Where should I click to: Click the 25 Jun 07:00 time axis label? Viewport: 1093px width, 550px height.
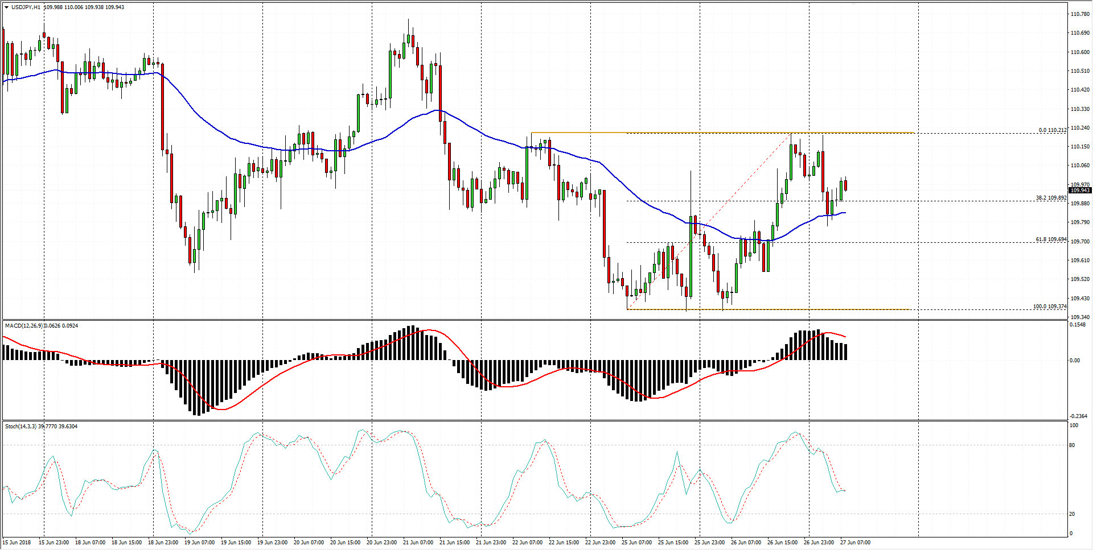(x=636, y=543)
